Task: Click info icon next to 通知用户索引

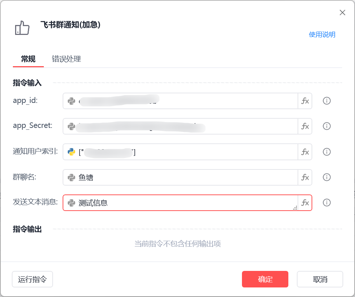Action: click(x=327, y=152)
